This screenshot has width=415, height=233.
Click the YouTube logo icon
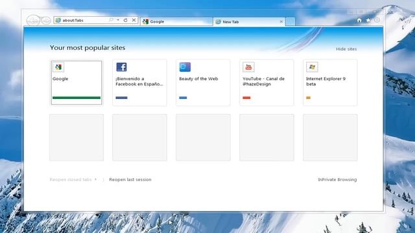pos(248,67)
